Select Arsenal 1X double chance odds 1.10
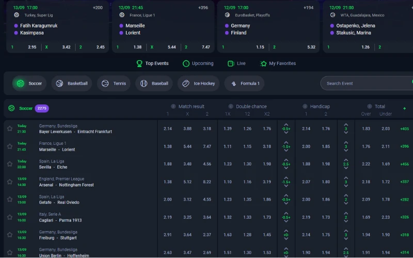Screen dimensions: 413x258 click(x=228, y=182)
